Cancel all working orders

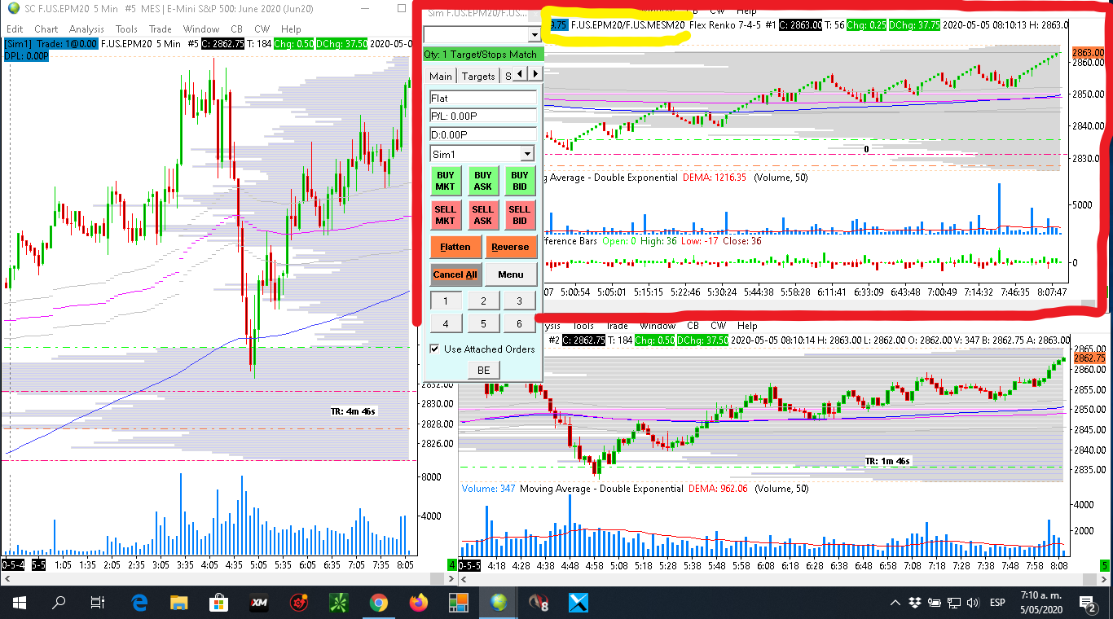pyautogui.click(x=455, y=274)
